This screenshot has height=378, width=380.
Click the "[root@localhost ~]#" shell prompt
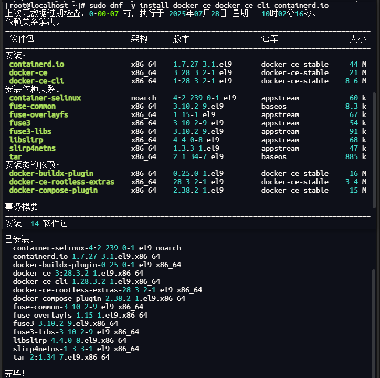point(45,5)
